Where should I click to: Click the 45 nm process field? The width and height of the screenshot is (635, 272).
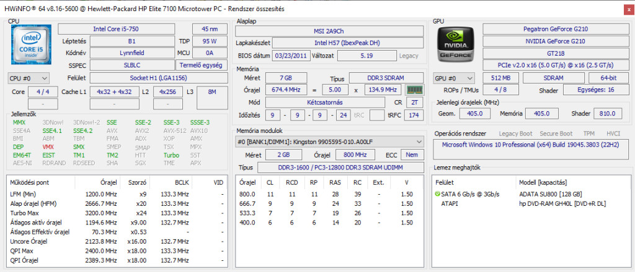[x=210, y=29]
